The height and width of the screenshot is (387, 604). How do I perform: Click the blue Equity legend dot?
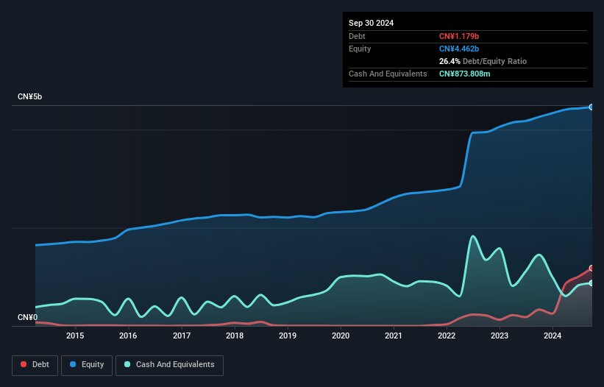pos(74,364)
